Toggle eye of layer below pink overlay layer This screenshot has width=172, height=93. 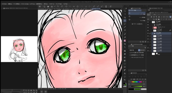click(x=148, y=30)
